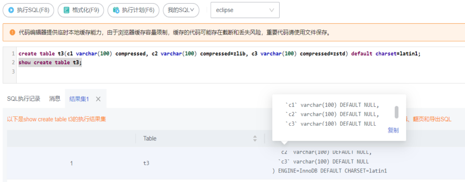465x182 pixels.
Task: Click the Table column header
Action: coord(150,139)
